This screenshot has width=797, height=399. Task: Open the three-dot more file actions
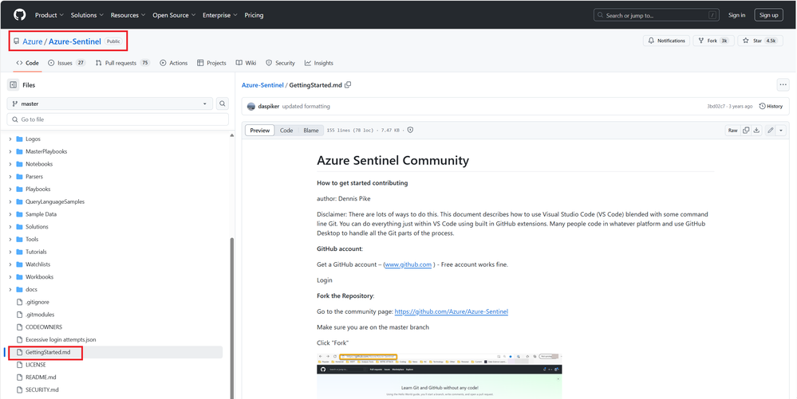[783, 84]
